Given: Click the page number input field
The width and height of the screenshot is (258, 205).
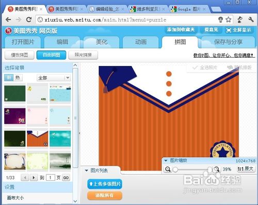Looking at the screenshot, I should [51, 178].
